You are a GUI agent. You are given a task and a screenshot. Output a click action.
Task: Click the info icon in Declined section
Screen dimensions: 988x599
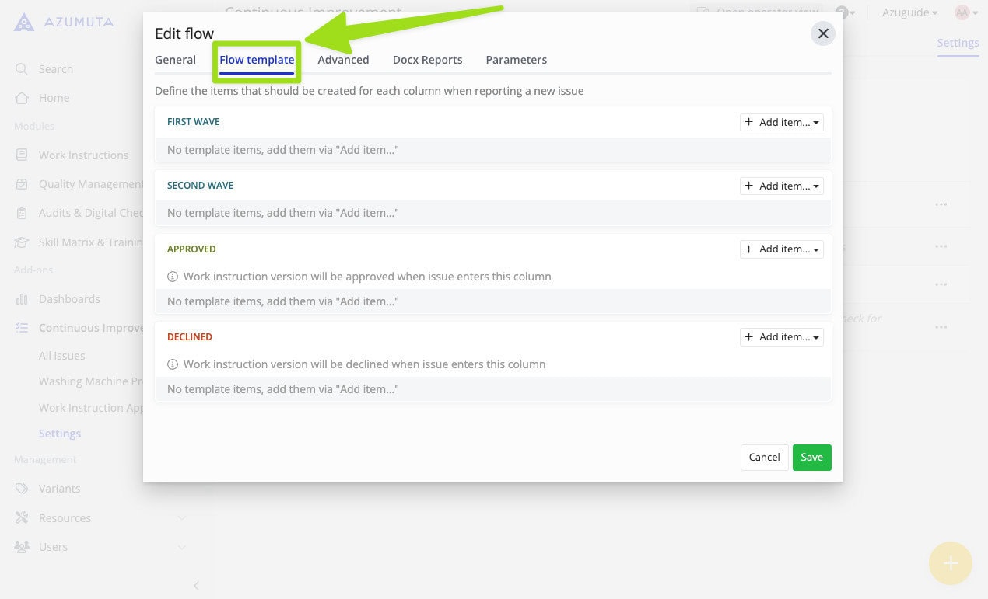coord(173,364)
